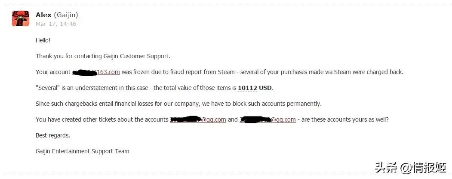Click the Mar 17, 14:46 timestamp
This screenshot has height=179, width=452.
point(56,24)
